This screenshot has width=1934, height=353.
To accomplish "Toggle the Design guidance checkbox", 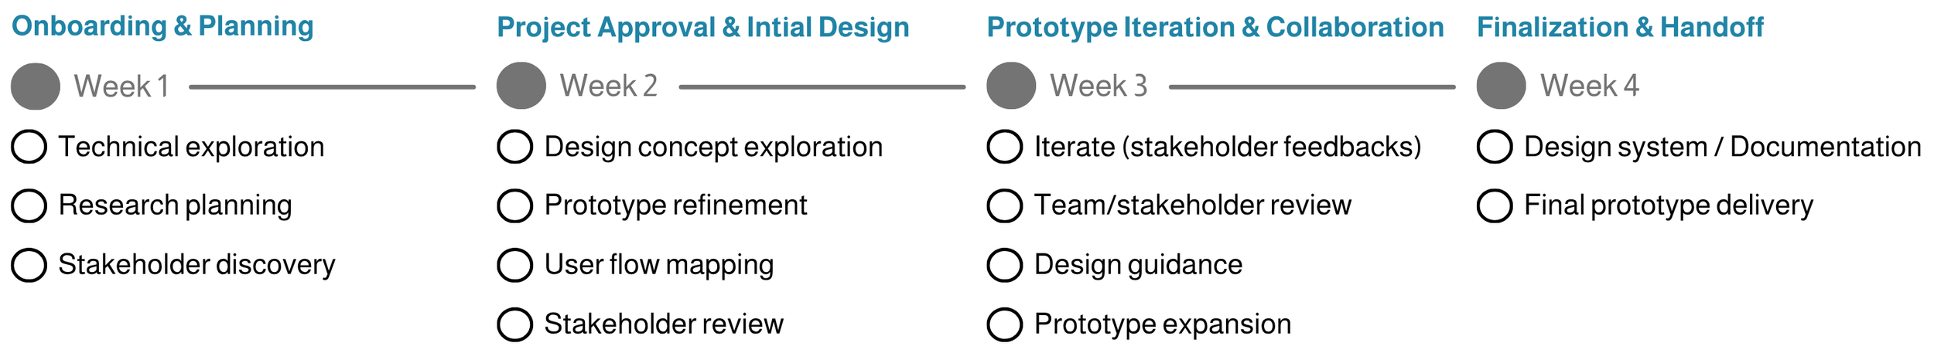I will (1005, 265).
